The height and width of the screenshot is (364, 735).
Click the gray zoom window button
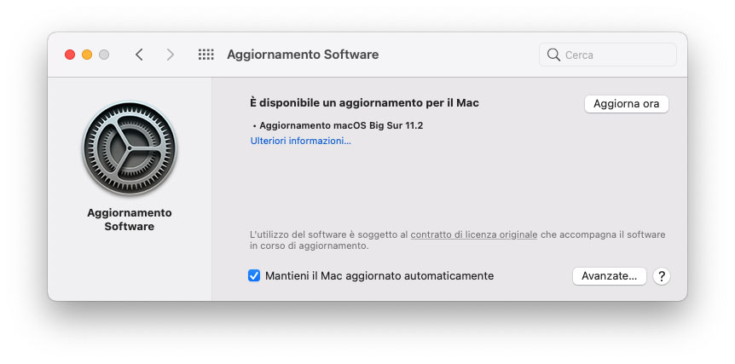pos(104,55)
